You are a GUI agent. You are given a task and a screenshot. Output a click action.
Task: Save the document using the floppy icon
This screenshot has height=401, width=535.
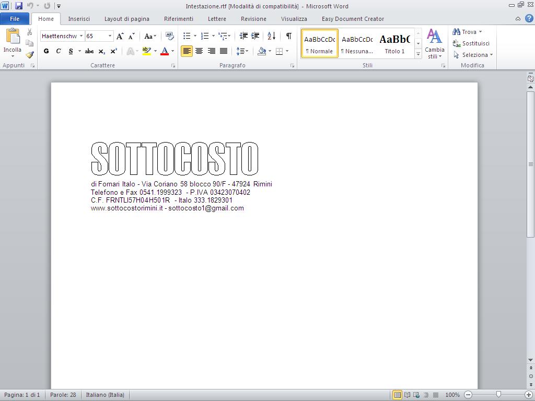pyautogui.click(x=19, y=6)
